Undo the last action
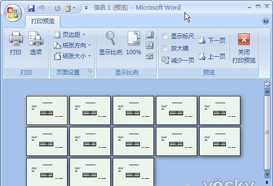The image size is (273, 186). point(41,8)
